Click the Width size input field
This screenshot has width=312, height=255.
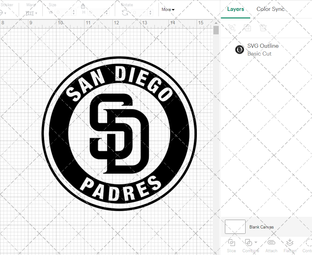point(63,12)
